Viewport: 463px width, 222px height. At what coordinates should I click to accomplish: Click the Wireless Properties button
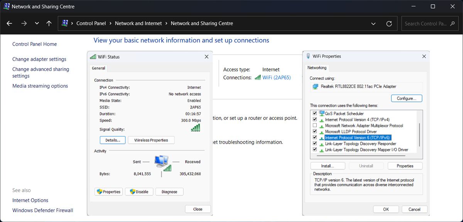151,140
